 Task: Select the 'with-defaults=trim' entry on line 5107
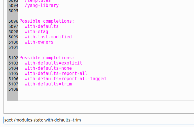[x=48, y=84]
